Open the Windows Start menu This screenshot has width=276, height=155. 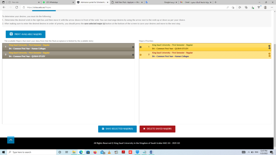pos(3,152)
